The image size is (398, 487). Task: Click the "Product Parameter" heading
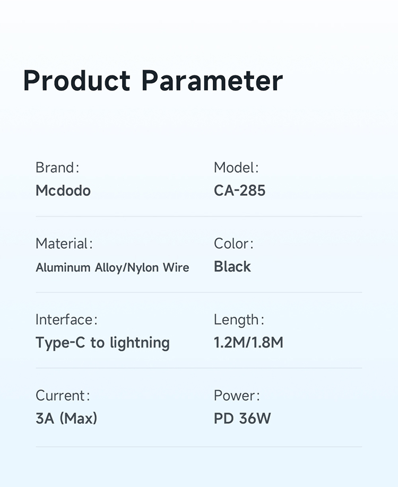coord(153,81)
